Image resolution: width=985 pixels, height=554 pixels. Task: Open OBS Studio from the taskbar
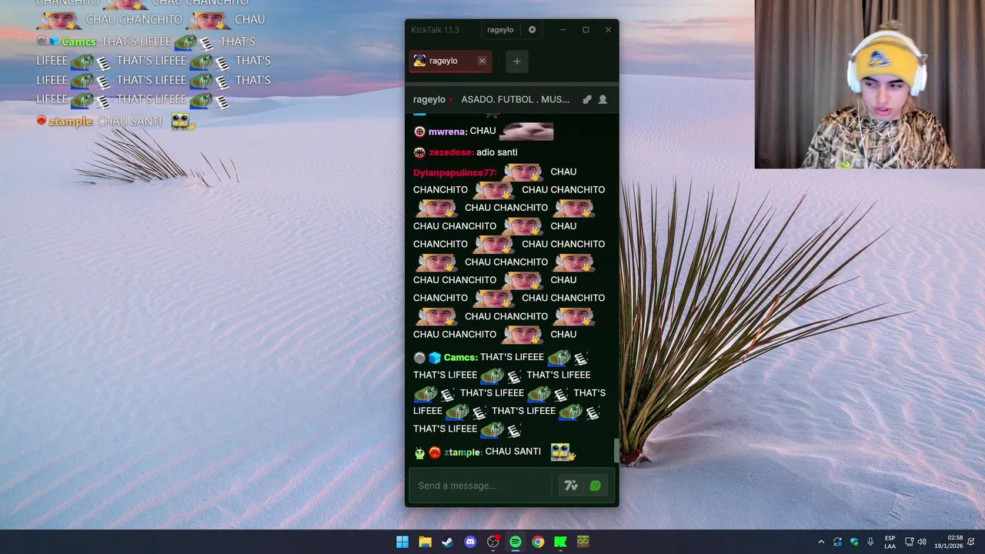(492, 542)
